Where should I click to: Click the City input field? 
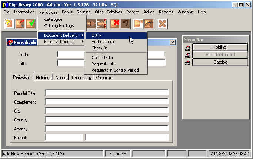coord(107,111)
